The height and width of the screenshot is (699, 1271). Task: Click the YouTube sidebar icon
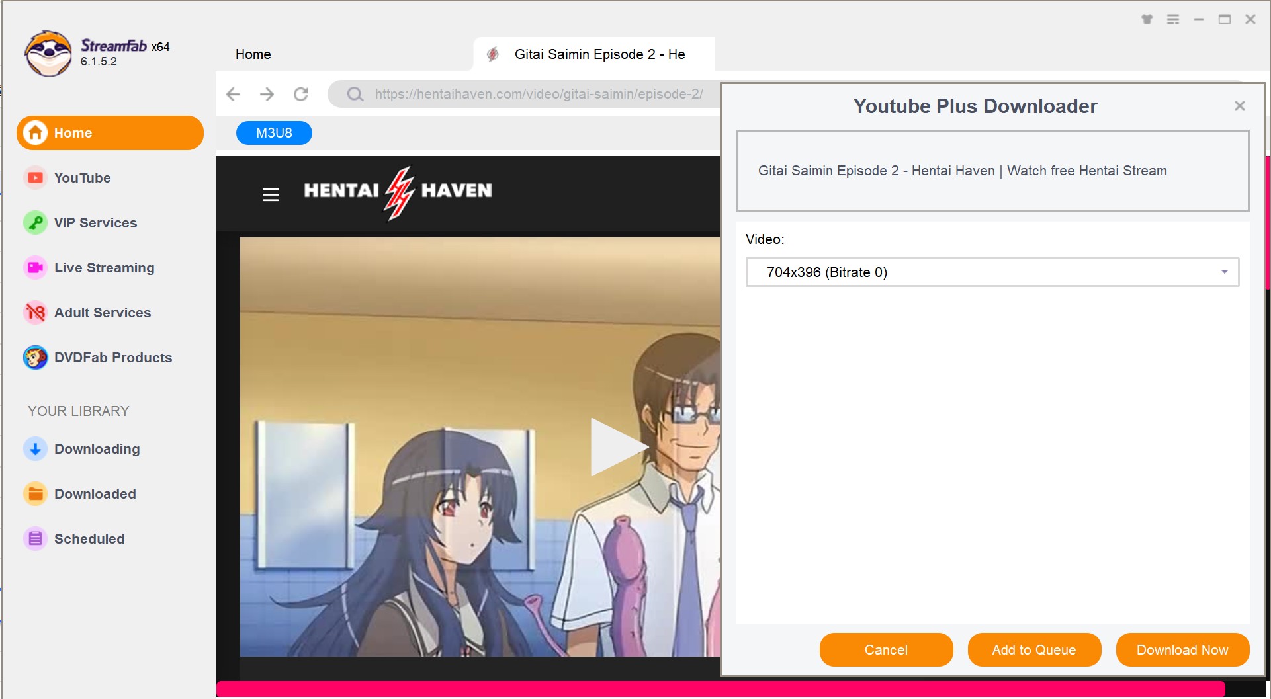coord(36,178)
